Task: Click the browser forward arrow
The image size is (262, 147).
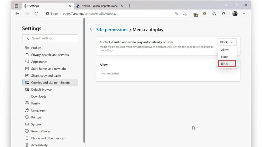Action: [27, 14]
